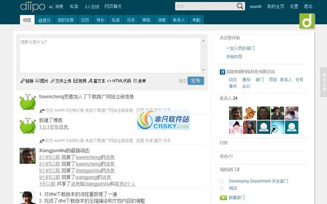
Task: Select the 测试 department radio button
Action: pos(221,189)
